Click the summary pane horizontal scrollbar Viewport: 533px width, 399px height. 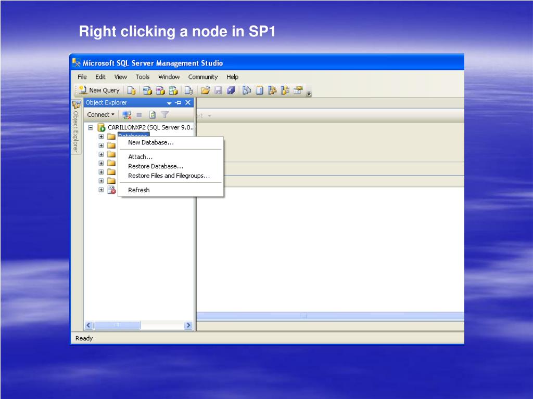coord(331,316)
